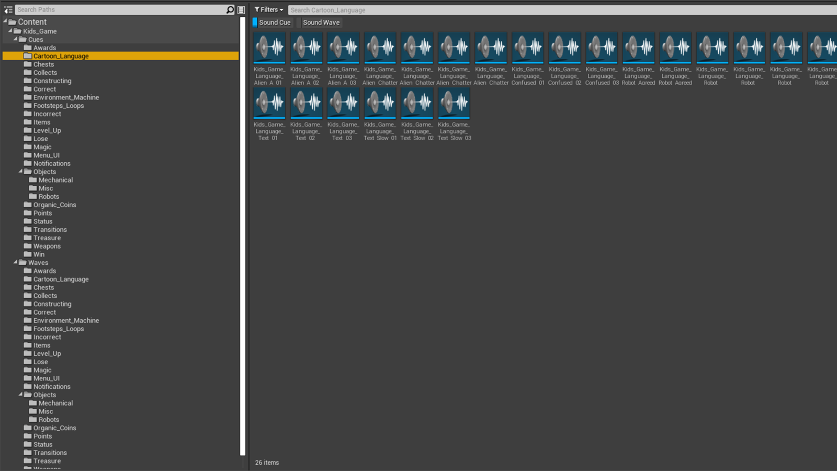Open the Filters dropdown
Image resolution: width=837 pixels, height=471 pixels.
[x=269, y=10]
